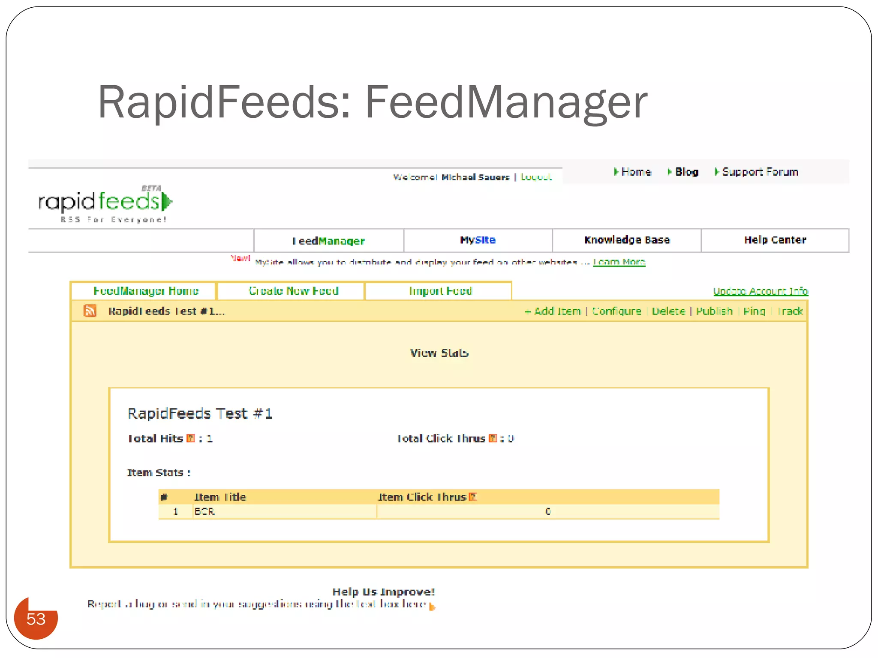The height and width of the screenshot is (658, 878).
Task: Click the Michael Sauers user name
Action: [475, 177]
